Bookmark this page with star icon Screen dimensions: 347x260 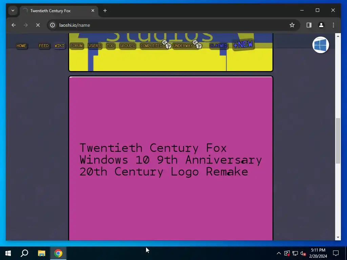tap(292, 25)
